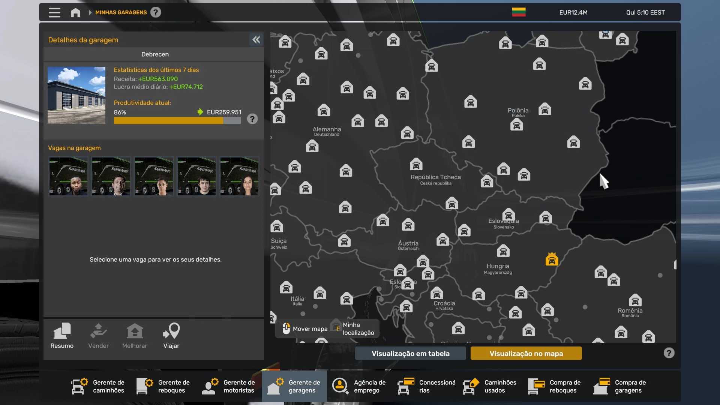Image resolution: width=720 pixels, height=405 pixels.
Task: Click the map help icon bottom right
Action: click(669, 353)
